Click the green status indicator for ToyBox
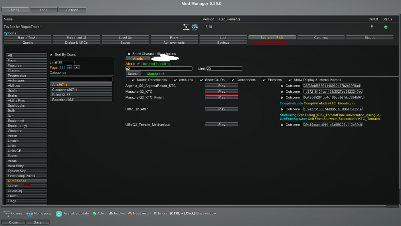The width and height of the screenshot is (401, 226). 386,27
